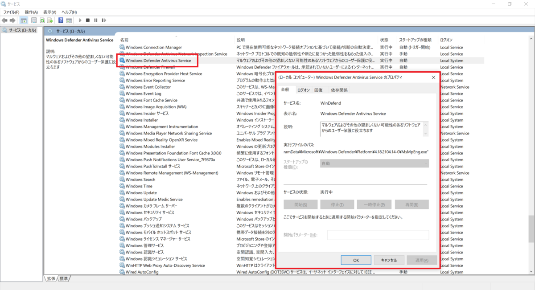Screen dimensions: 535x290
Task: Click the gear icon beside Windows Update
Action: click(x=122, y=193)
